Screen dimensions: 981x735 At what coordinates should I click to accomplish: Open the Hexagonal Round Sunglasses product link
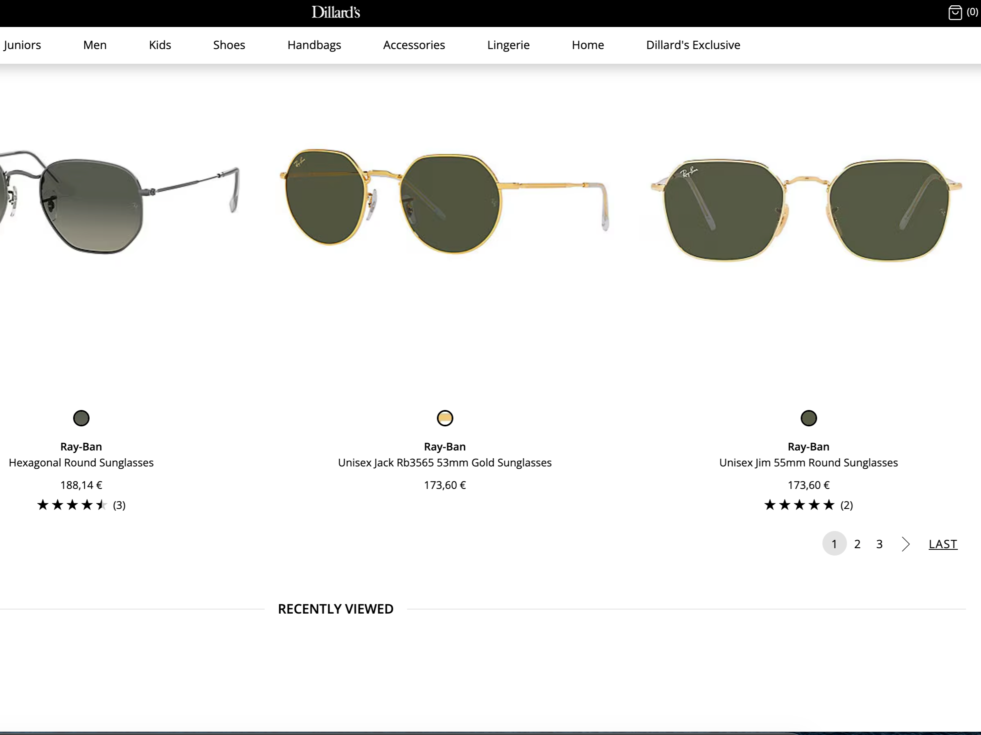(x=81, y=462)
